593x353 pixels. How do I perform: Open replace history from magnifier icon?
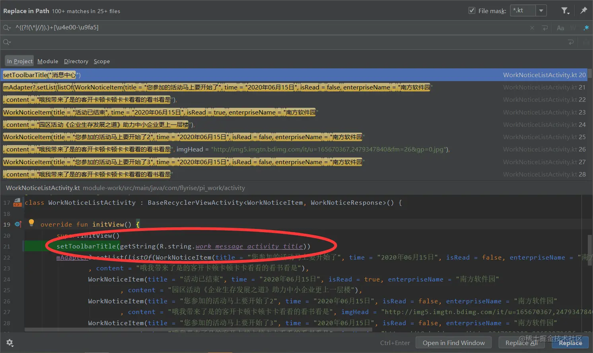tap(7, 42)
